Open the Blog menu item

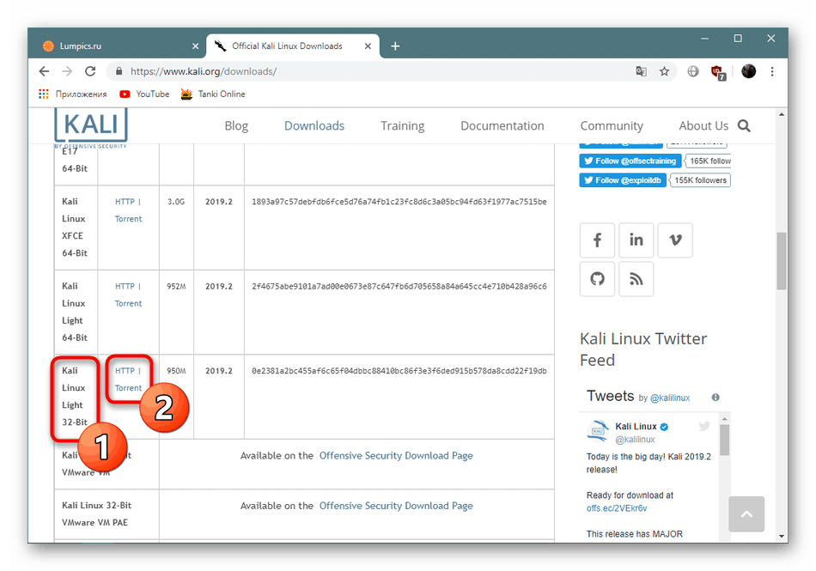coord(236,126)
